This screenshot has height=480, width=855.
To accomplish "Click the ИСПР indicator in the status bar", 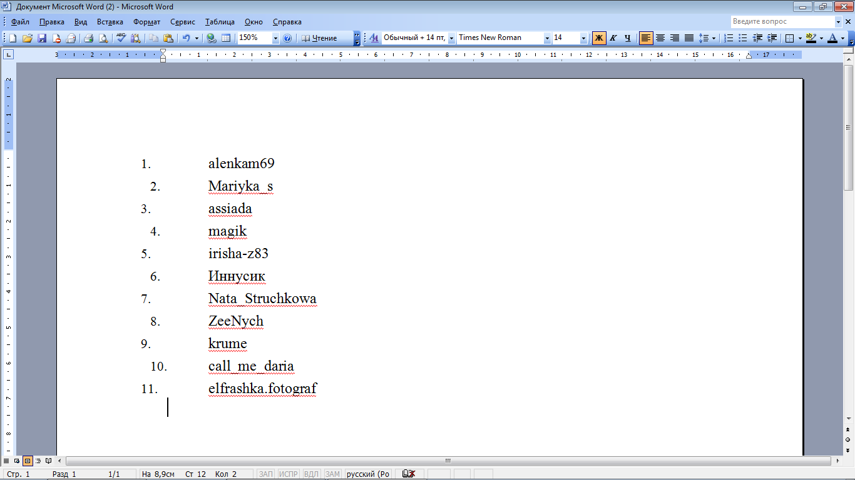I will tap(289, 474).
